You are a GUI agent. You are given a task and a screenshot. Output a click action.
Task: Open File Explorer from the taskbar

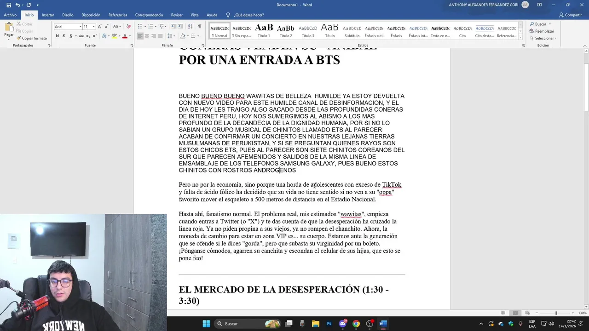tap(316, 324)
